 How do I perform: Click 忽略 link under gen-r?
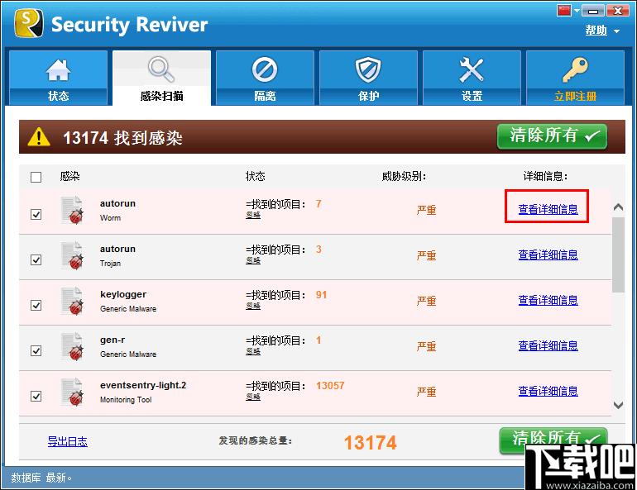click(x=253, y=351)
